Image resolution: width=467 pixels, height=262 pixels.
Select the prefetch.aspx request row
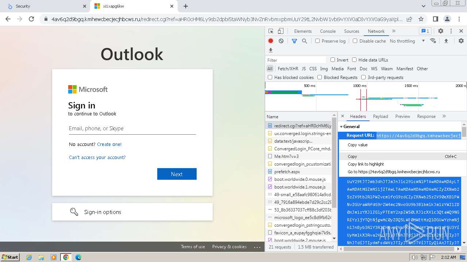coord(299,172)
